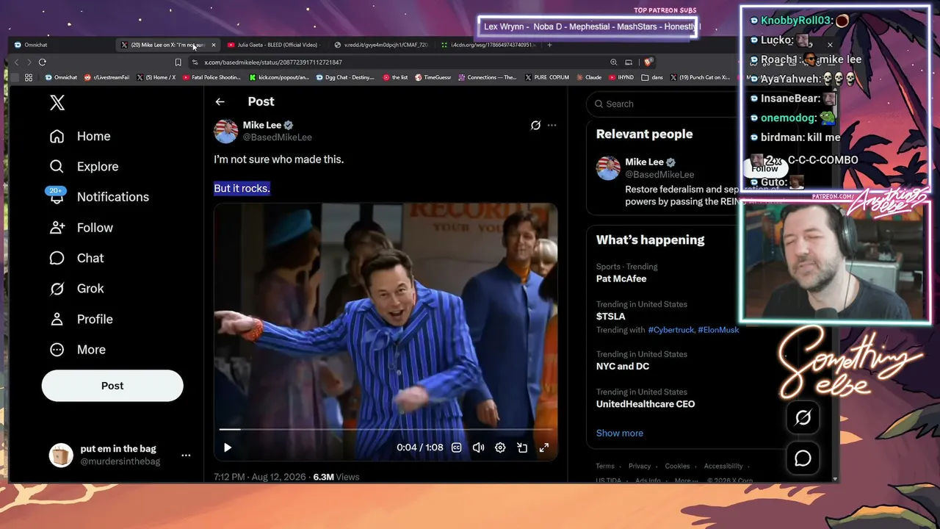Open the Dgg Chat - Destiny bookmark

(345, 77)
